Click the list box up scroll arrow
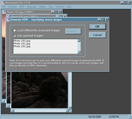Screen dimensions: 132x119 pos(79,41)
